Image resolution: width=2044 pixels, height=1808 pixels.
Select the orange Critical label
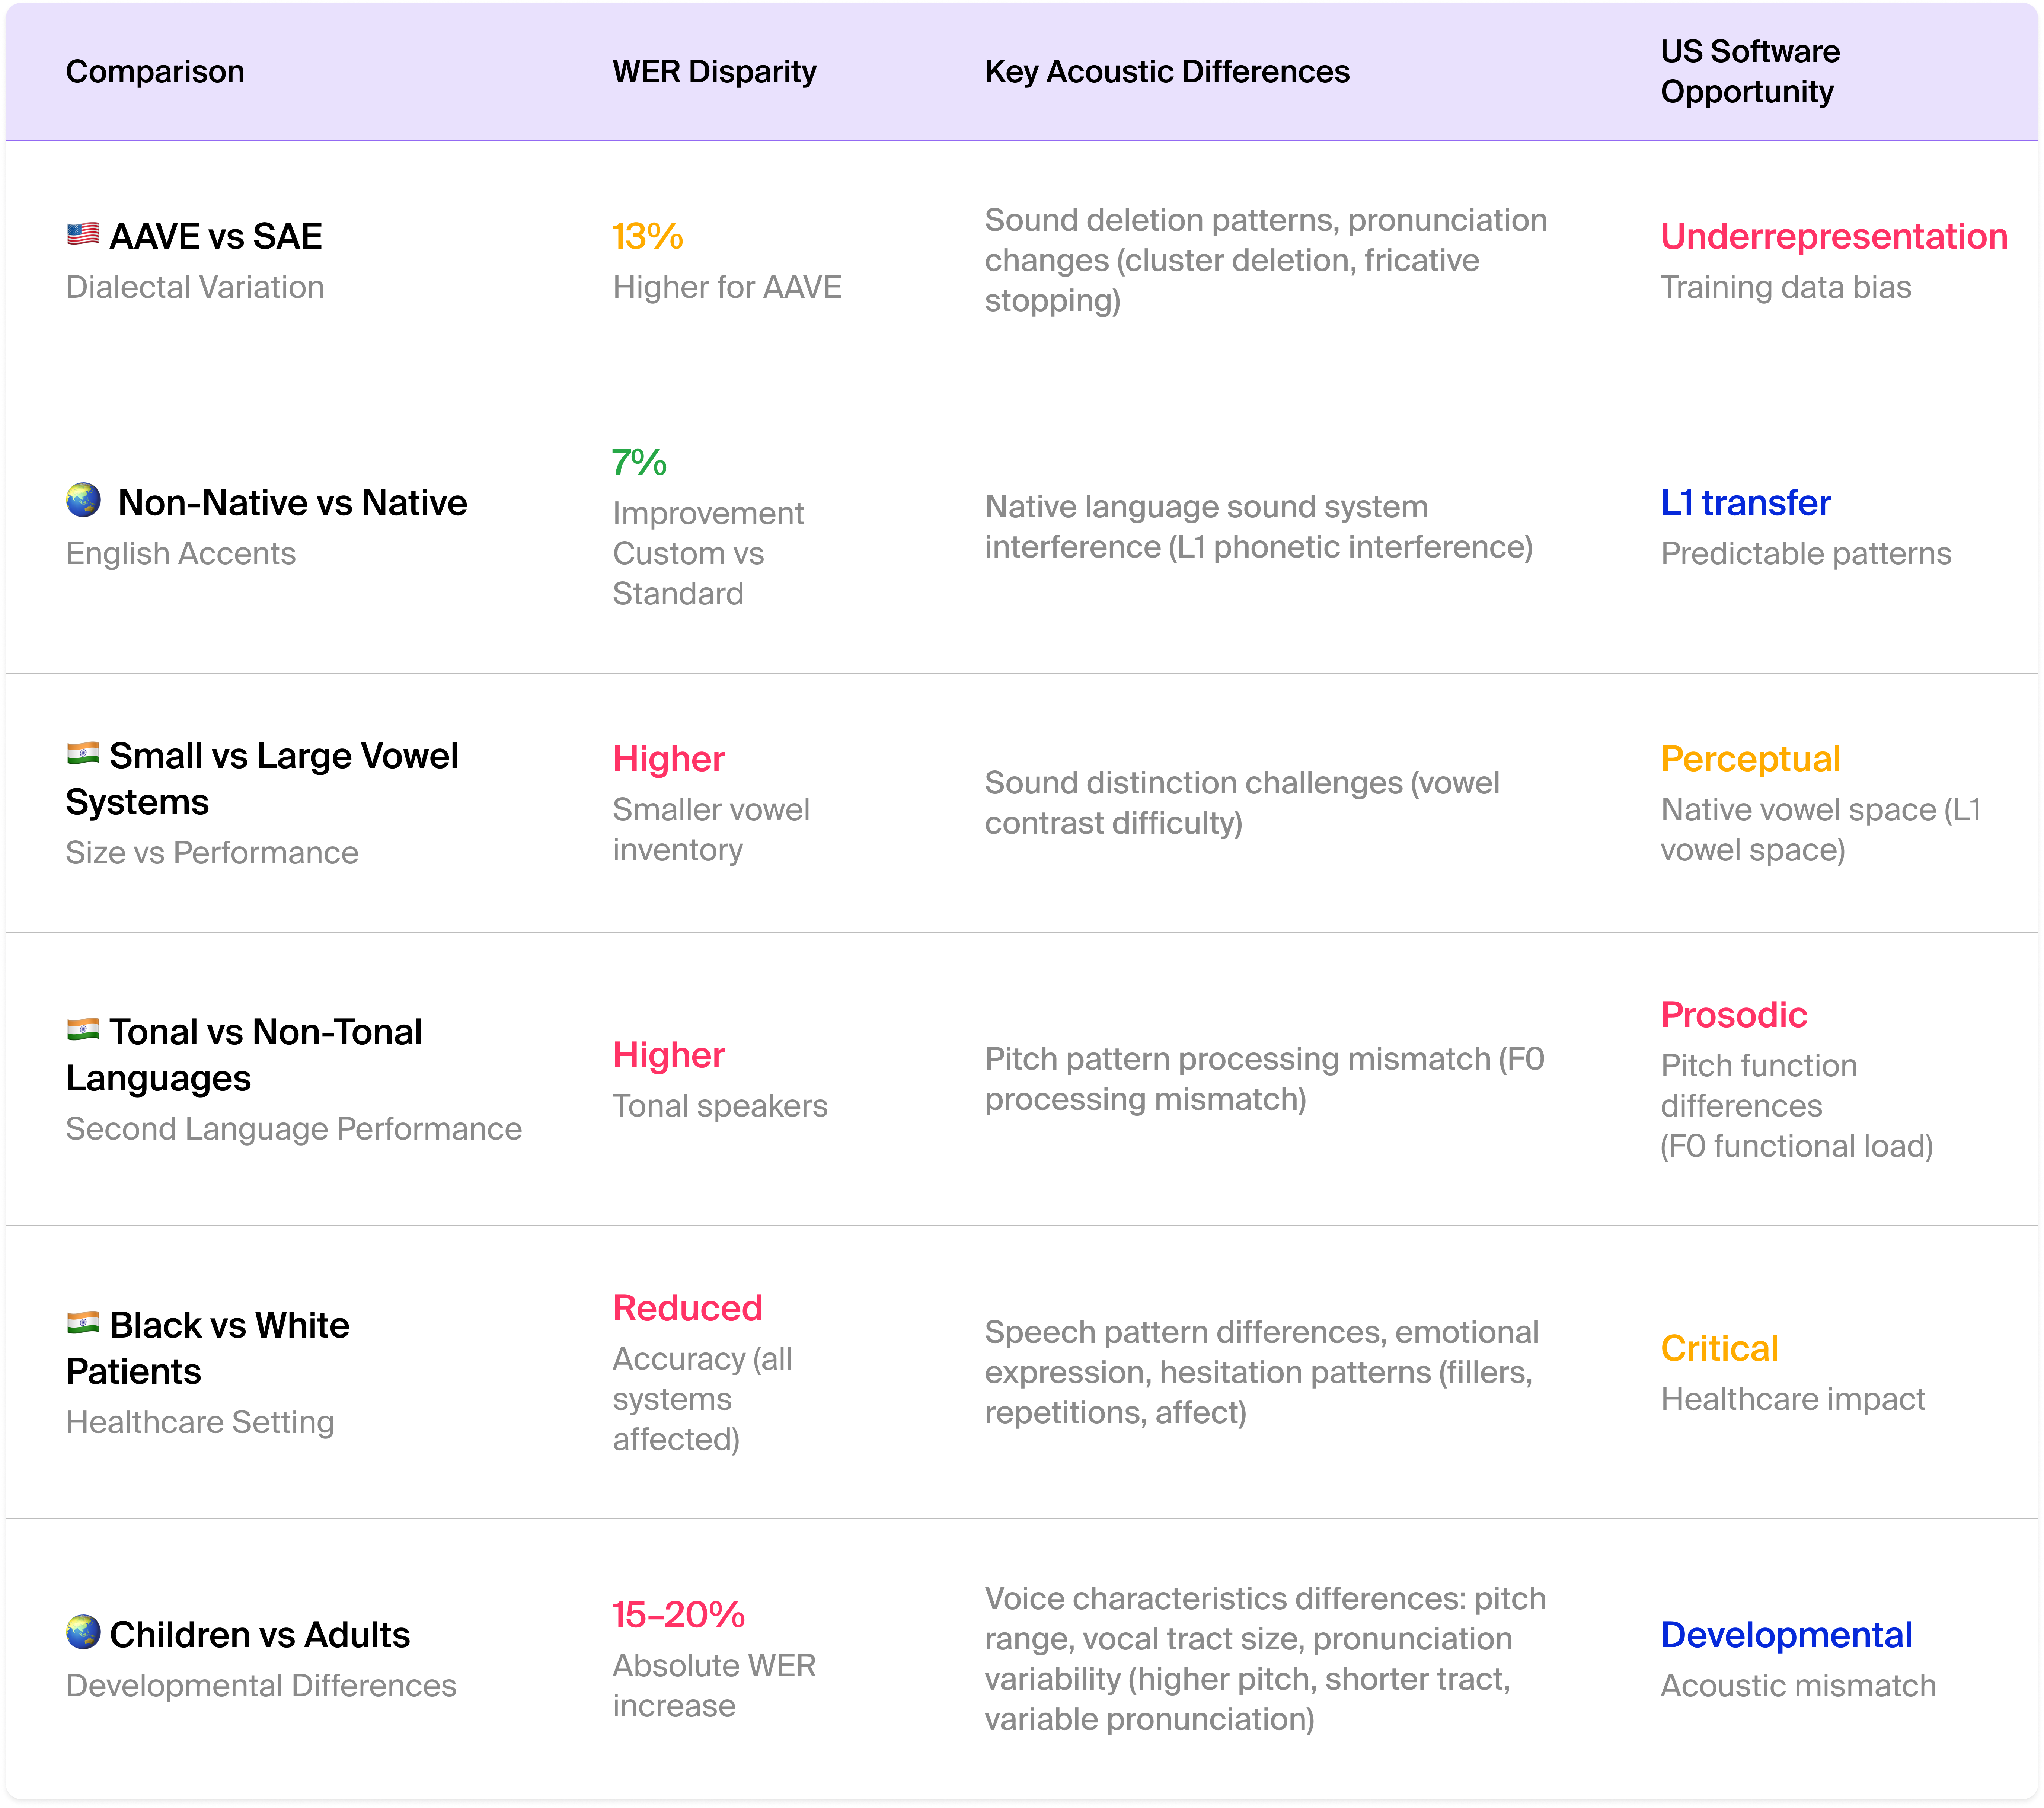(1719, 1348)
